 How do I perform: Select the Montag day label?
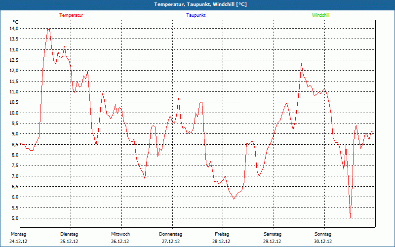[x=18, y=234]
